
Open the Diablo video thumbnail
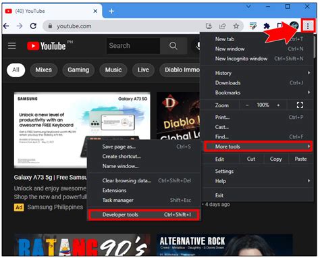(178, 115)
